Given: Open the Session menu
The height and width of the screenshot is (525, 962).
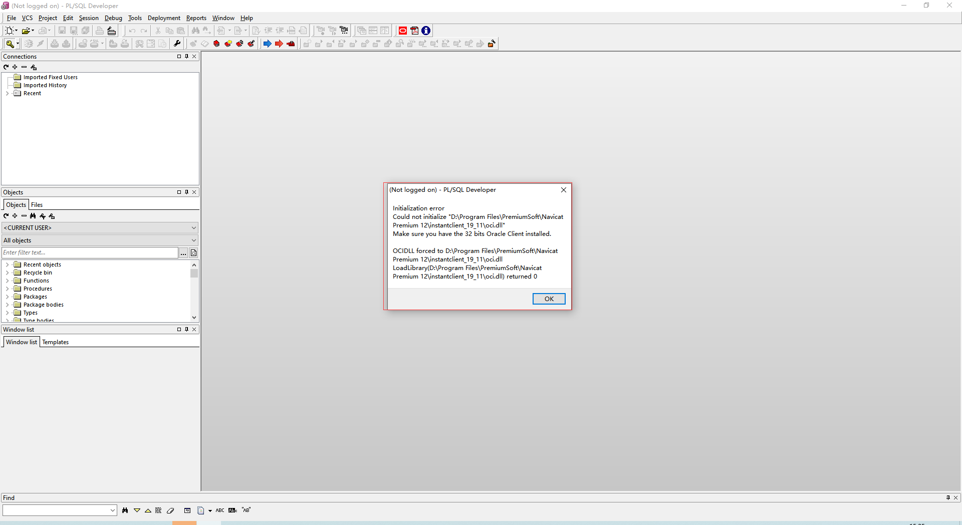Looking at the screenshot, I should 89,18.
